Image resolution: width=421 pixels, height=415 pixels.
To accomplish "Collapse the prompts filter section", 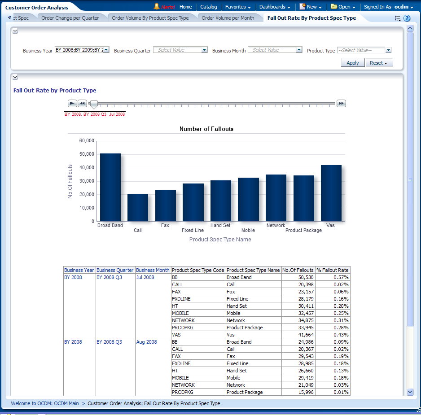I will tap(15, 31).
